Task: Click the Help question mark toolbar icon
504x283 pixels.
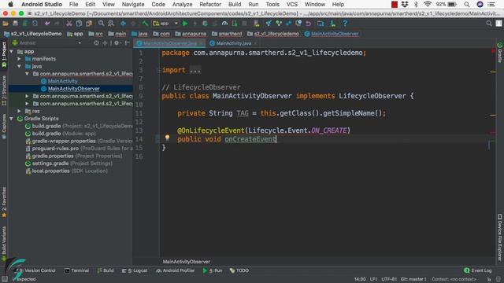Action: tap(345, 24)
